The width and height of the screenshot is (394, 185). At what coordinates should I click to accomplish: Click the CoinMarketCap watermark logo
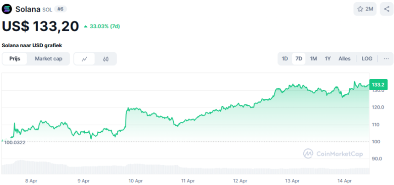click(x=333, y=154)
